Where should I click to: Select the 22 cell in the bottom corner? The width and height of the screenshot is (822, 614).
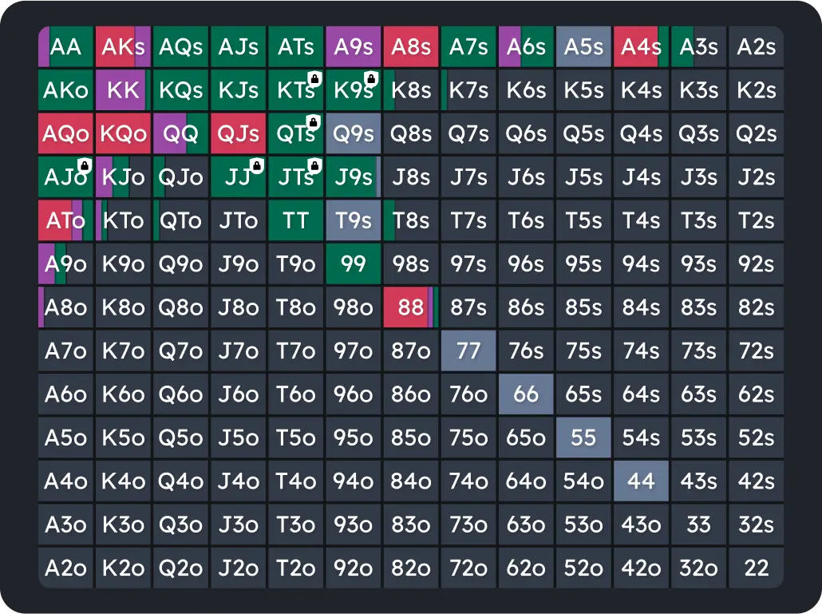(755, 568)
